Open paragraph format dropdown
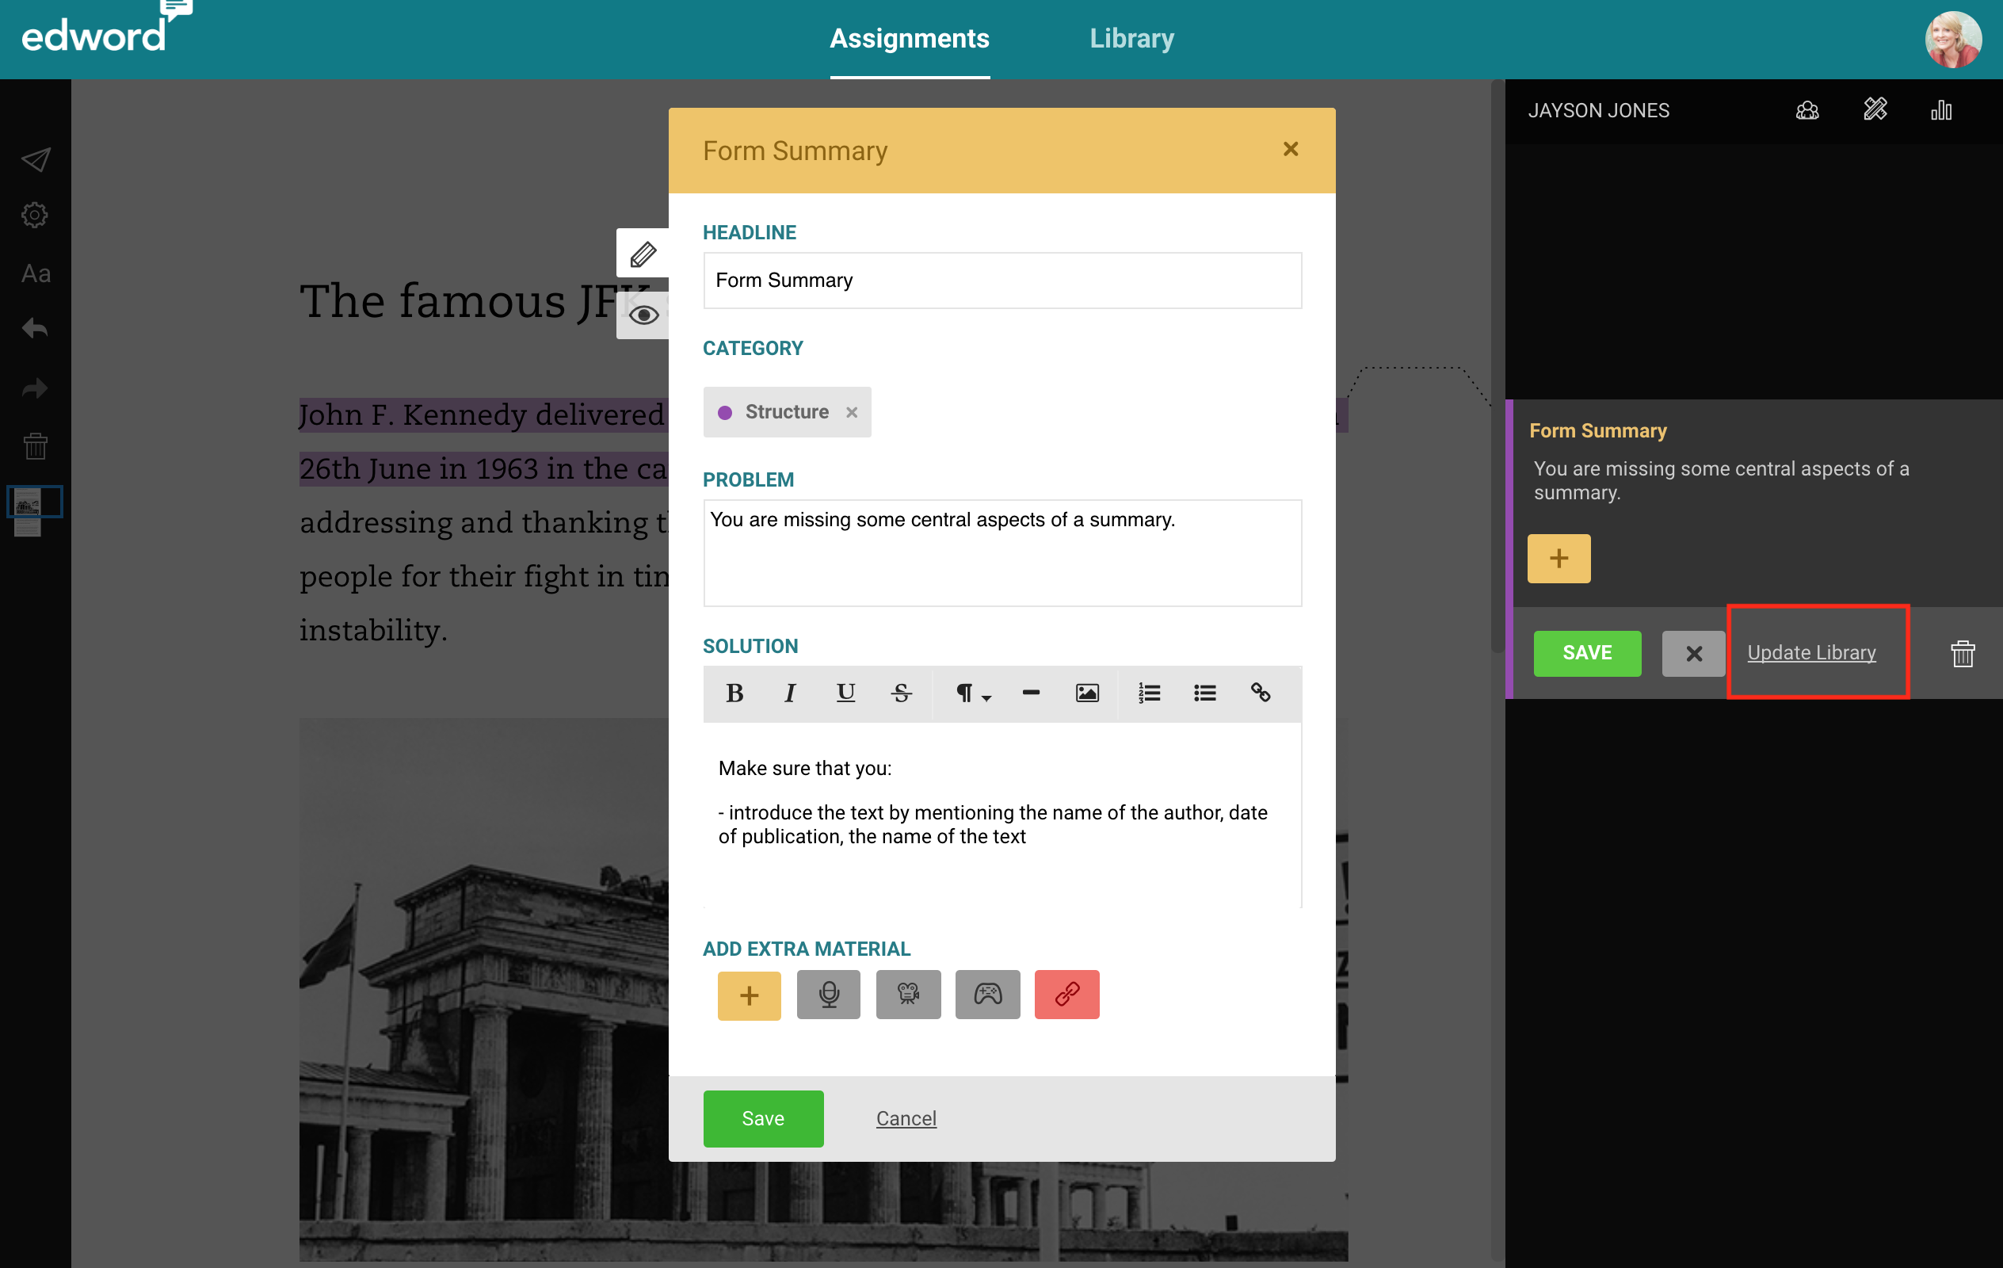 (x=971, y=692)
